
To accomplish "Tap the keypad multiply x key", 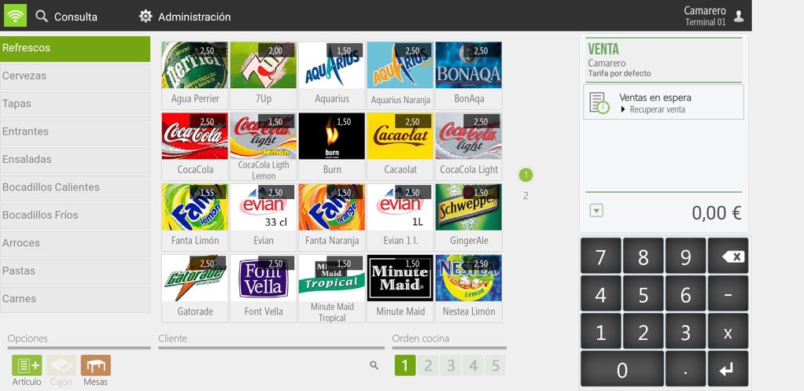I will (x=728, y=332).
